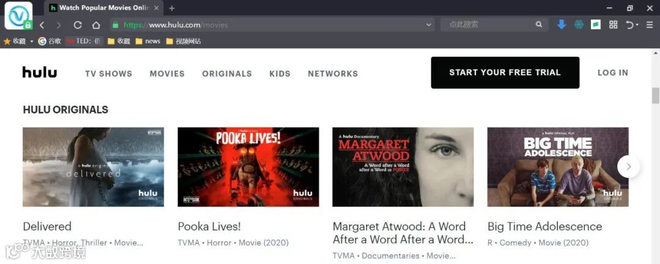Open downloads with blue arrow icon
This screenshot has height=264, width=660.
point(562,24)
